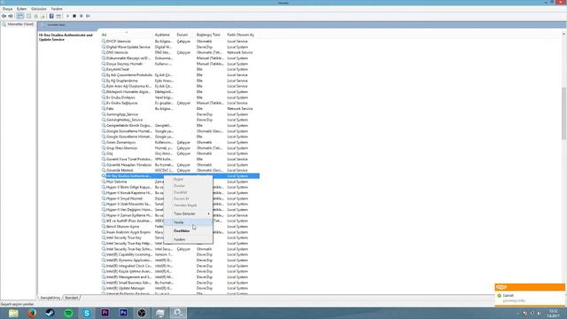Viewport: 567px width, 319px height.
Task: Open Firefox from the taskbar
Action: (x=32, y=313)
